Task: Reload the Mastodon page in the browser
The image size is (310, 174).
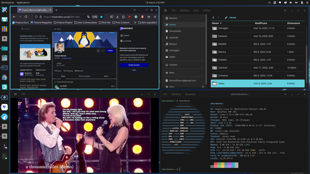Action: (26, 17)
